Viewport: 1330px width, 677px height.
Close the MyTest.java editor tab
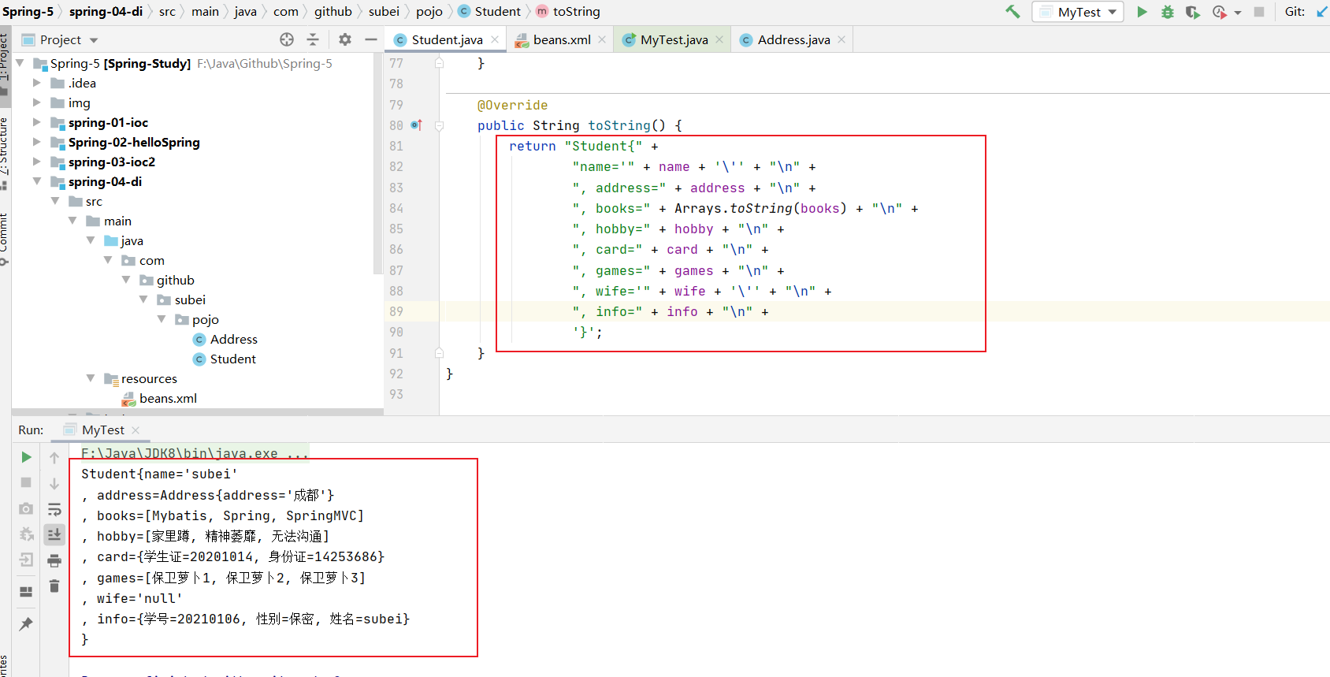click(x=719, y=39)
